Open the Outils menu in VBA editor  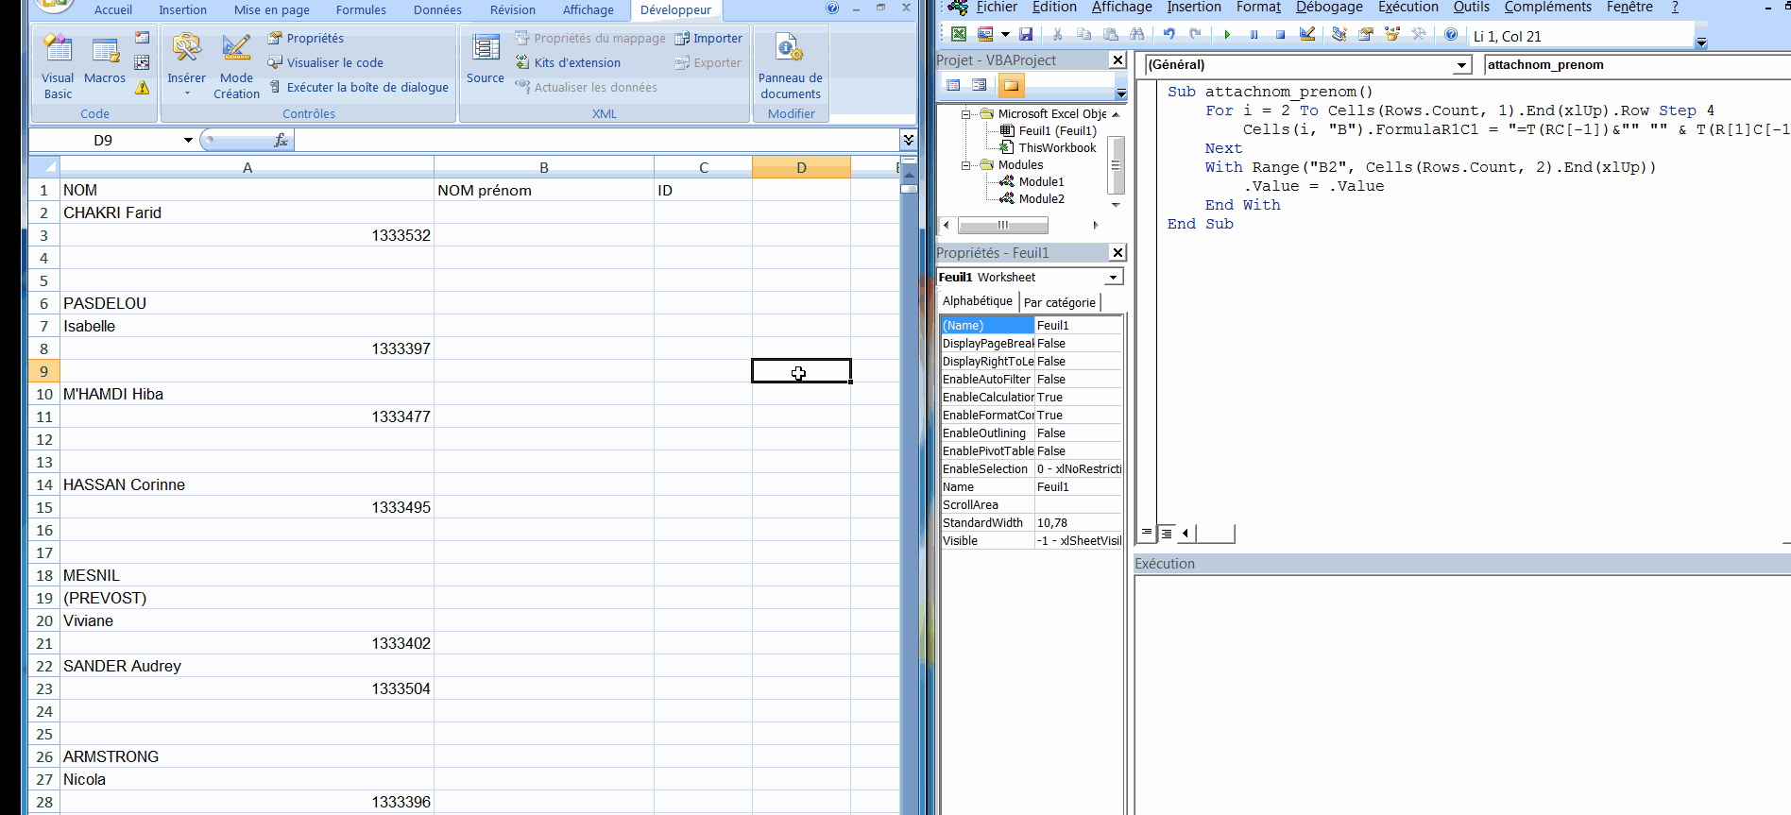(1471, 8)
